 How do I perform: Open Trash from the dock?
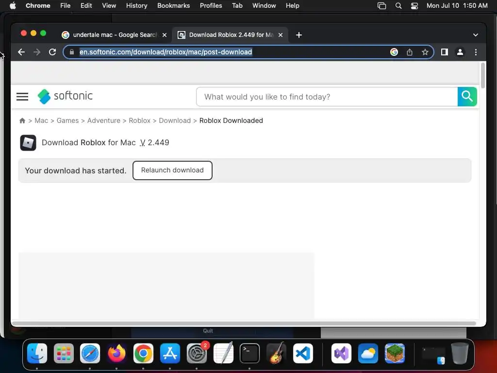pyautogui.click(x=460, y=353)
